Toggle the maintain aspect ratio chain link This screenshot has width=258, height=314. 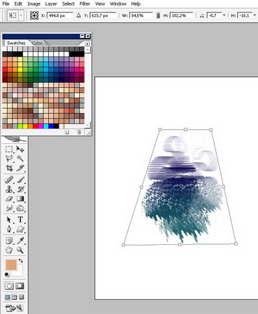pyautogui.click(x=158, y=15)
